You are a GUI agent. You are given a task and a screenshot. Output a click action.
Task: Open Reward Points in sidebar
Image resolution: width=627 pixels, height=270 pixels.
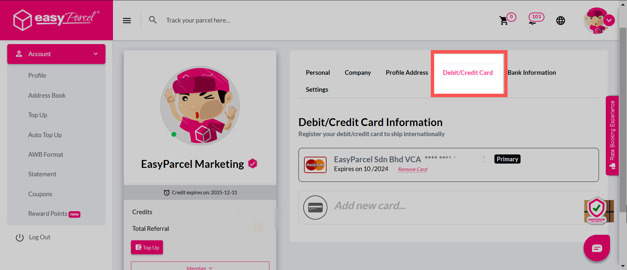point(48,214)
